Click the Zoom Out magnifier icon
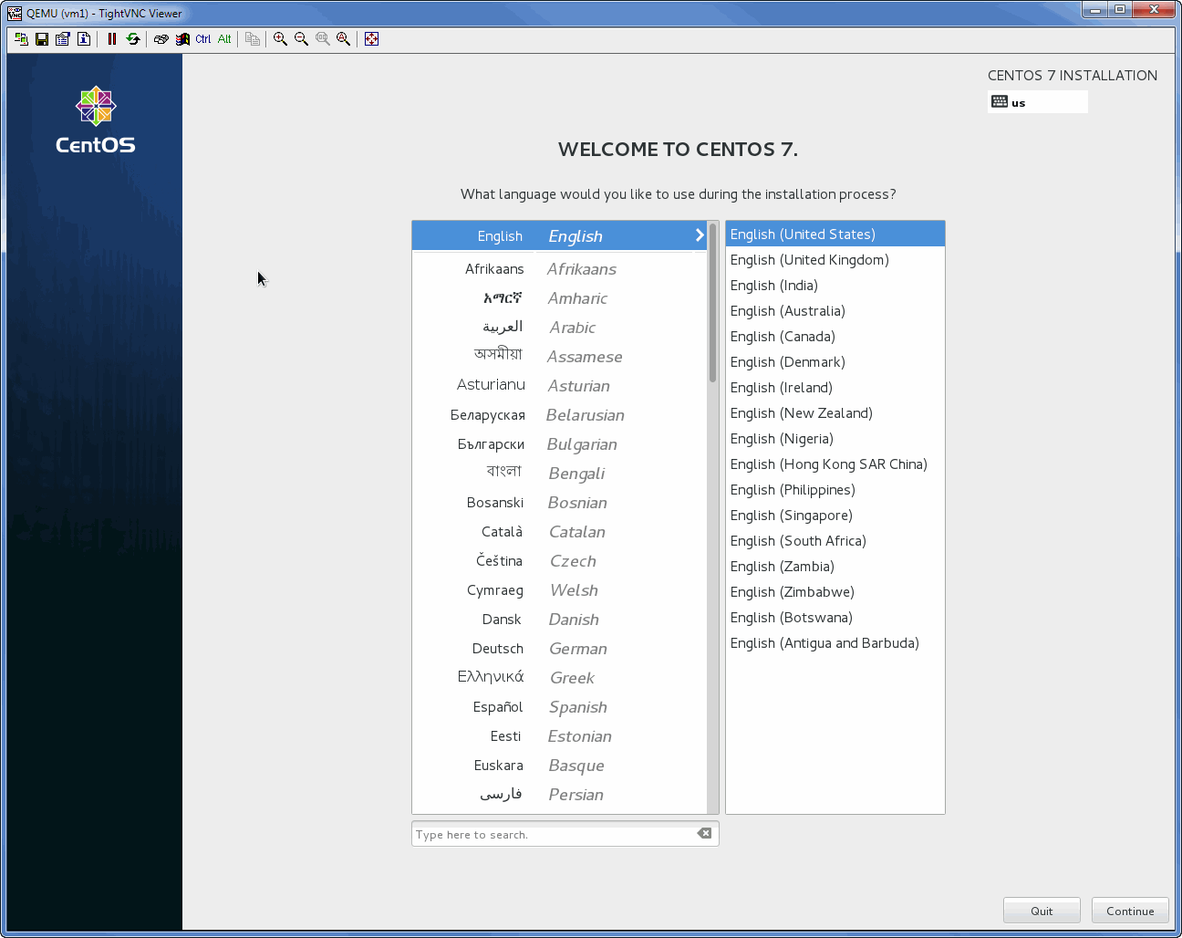 click(302, 39)
